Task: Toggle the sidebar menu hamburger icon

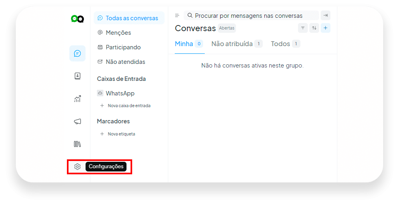Action: pyautogui.click(x=177, y=15)
